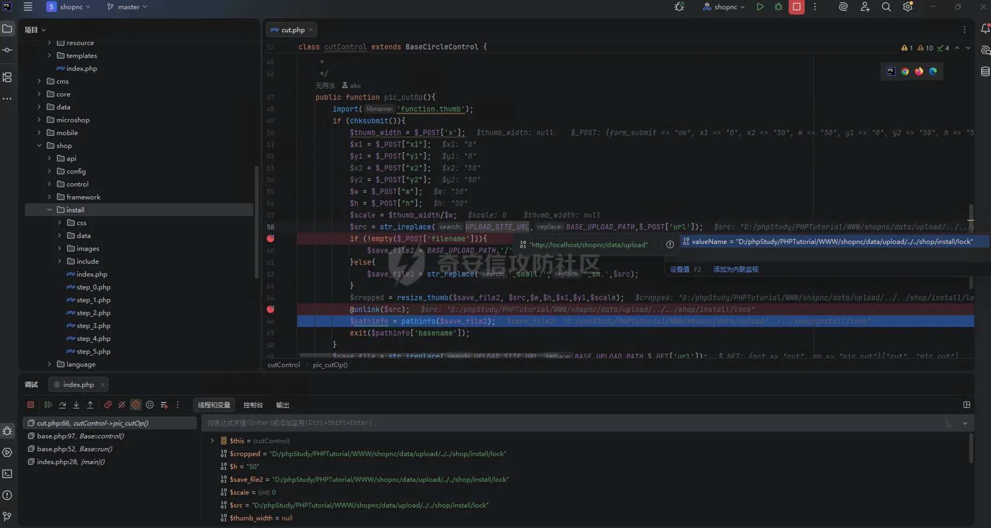This screenshot has width=991, height=528.
Task: Open in Chrome browser icon
Action: pyautogui.click(x=905, y=71)
